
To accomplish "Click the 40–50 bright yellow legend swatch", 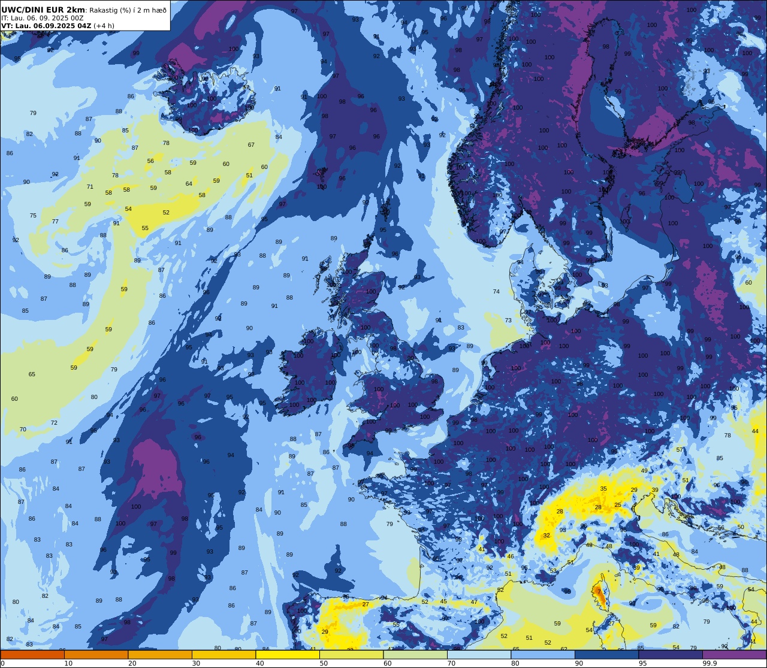I will pyautogui.click(x=288, y=654).
